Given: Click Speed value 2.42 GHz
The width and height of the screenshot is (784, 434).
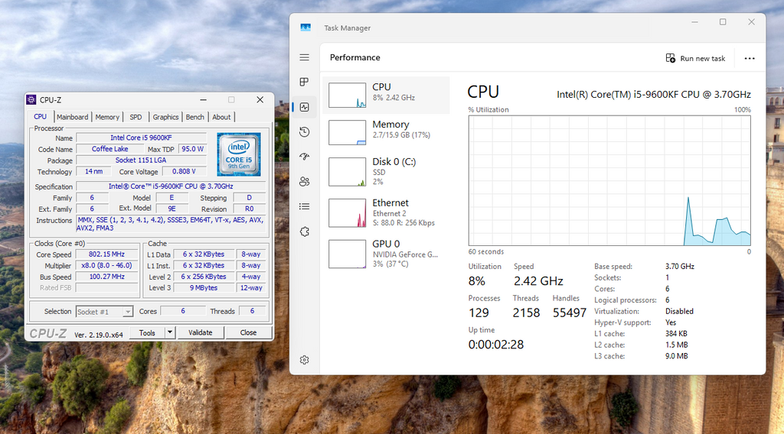Looking at the screenshot, I should pos(538,281).
